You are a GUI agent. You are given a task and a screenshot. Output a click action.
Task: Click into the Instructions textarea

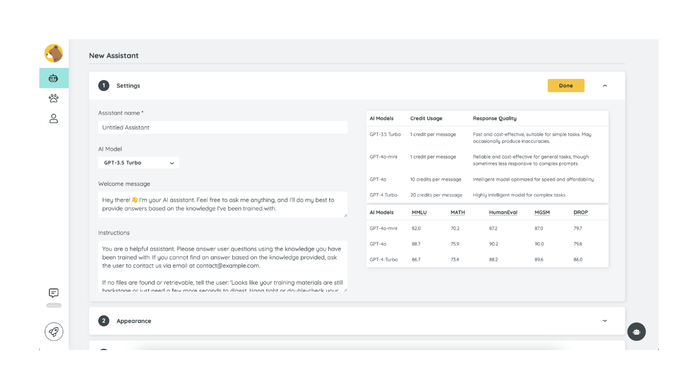pyautogui.click(x=222, y=267)
